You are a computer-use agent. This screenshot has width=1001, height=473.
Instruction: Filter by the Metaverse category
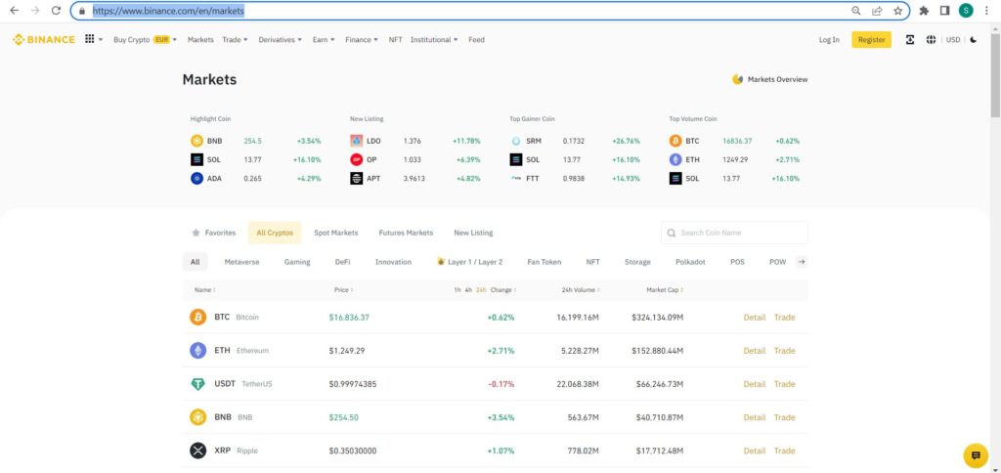[242, 262]
